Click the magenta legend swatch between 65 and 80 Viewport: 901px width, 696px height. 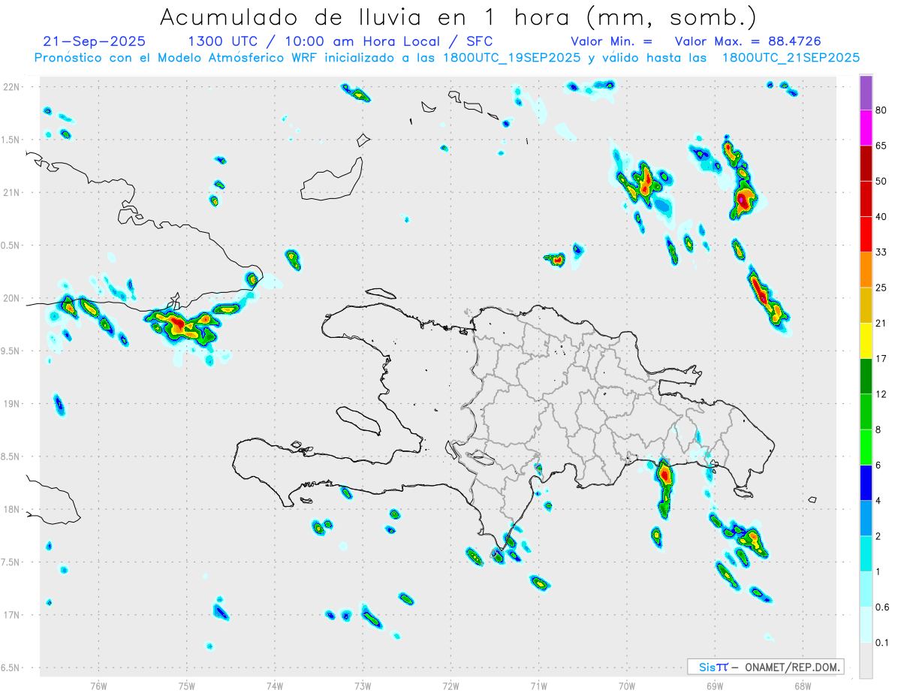[866, 128]
